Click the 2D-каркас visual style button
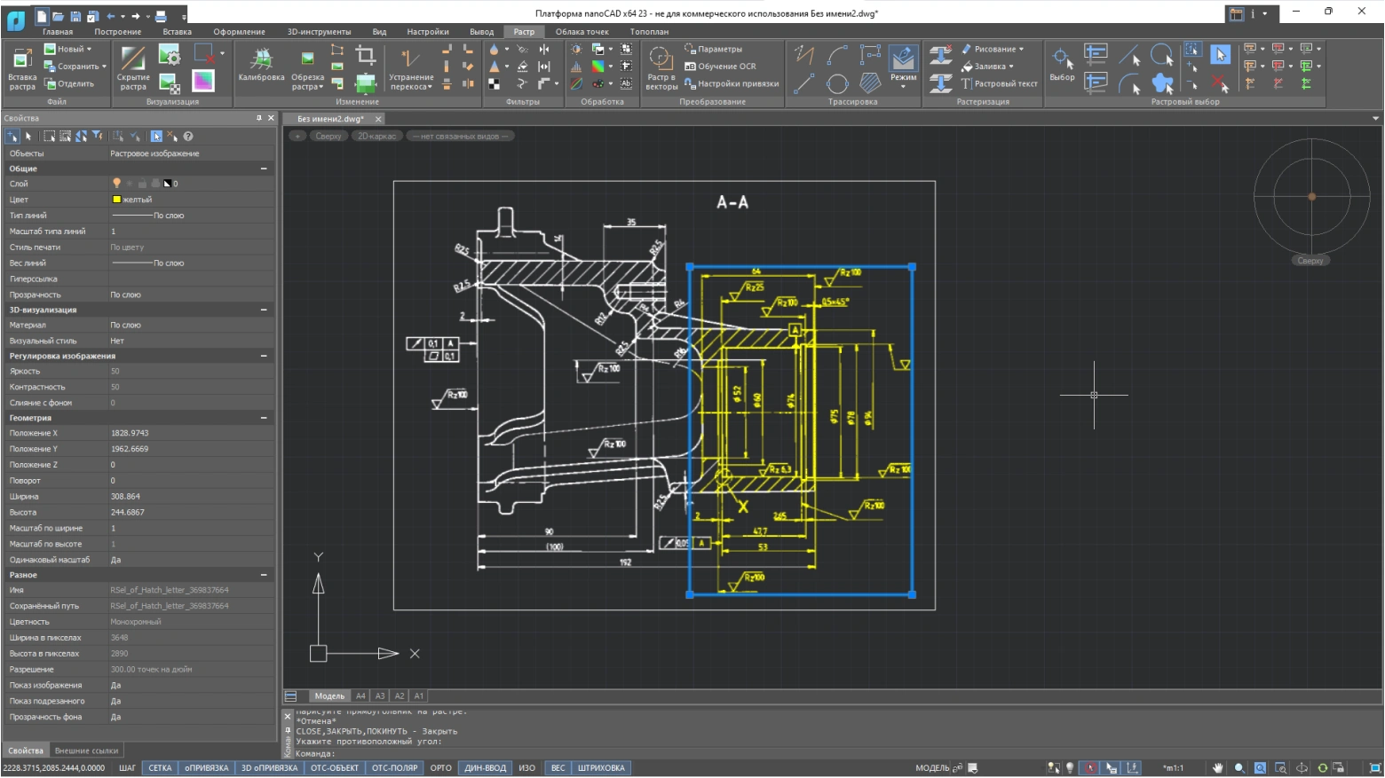 pyautogui.click(x=376, y=137)
